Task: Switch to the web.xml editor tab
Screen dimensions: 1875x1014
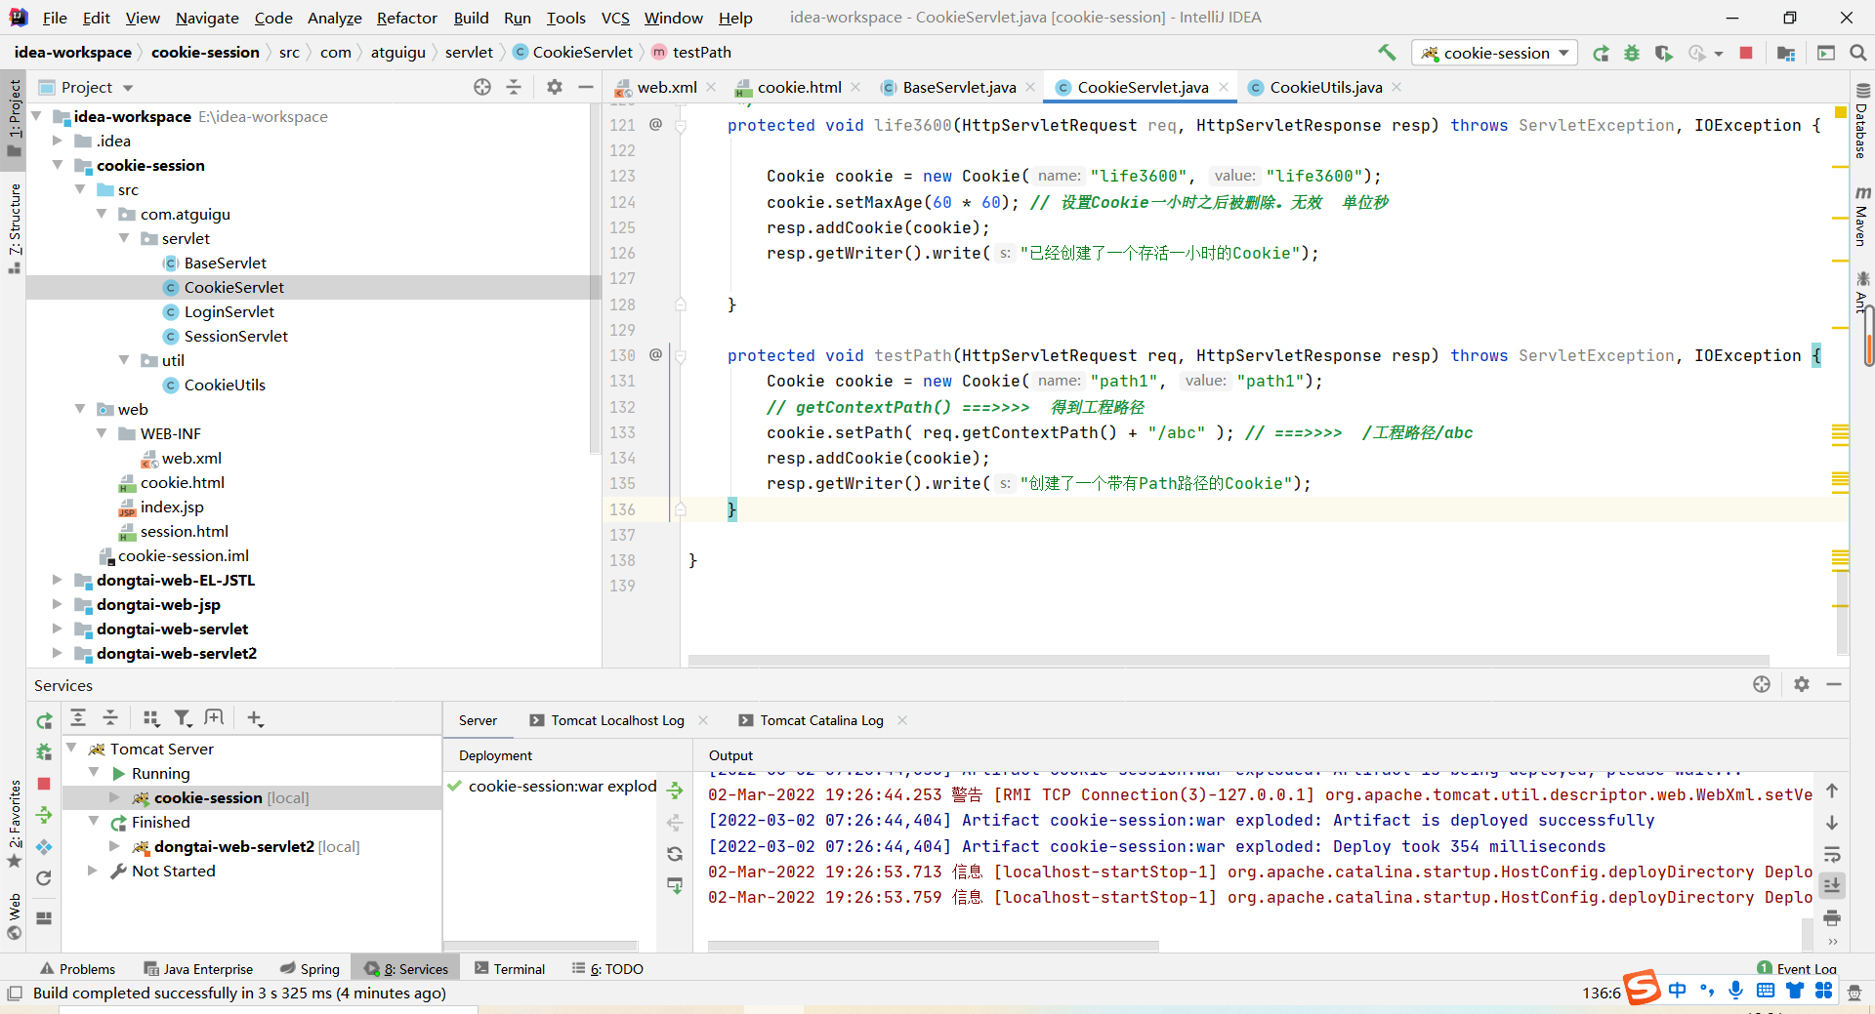Action: point(666,87)
